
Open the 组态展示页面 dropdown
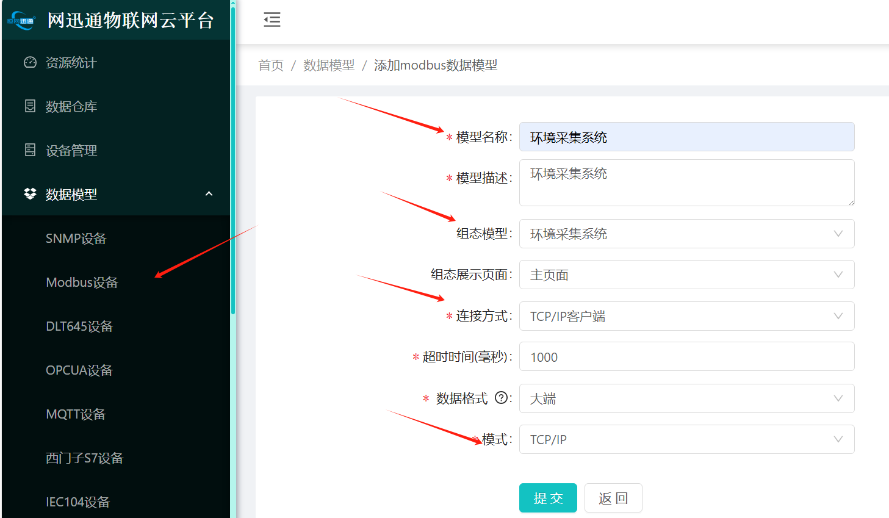point(686,275)
